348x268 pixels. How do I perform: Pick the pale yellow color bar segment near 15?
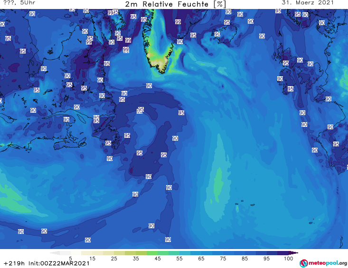click(x=87, y=253)
